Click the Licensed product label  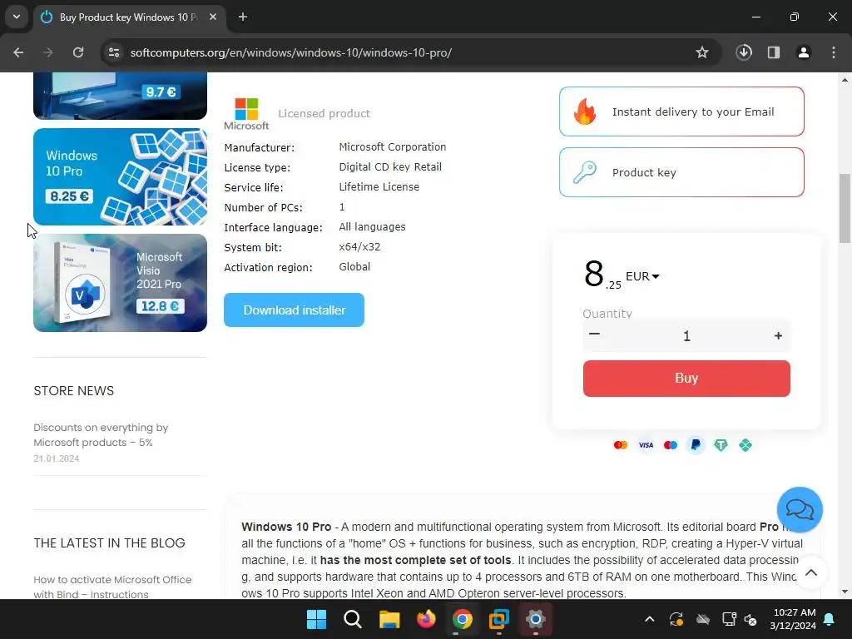pyautogui.click(x=324, y=113)
